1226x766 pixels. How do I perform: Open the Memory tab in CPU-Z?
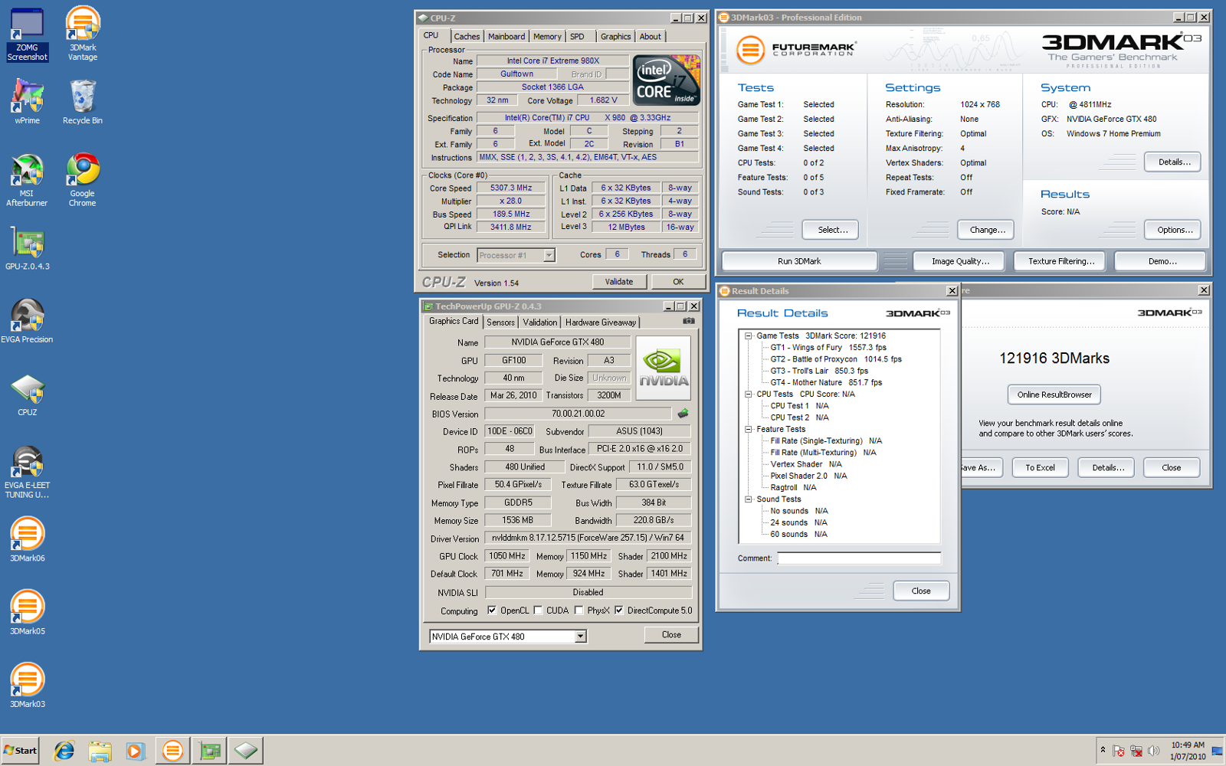(547, 36)
